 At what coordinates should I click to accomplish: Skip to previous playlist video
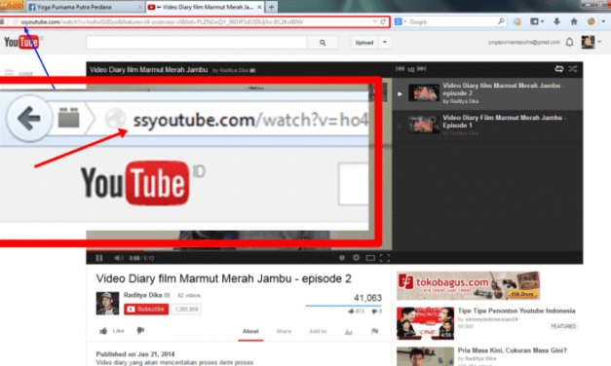pos(400,69)
